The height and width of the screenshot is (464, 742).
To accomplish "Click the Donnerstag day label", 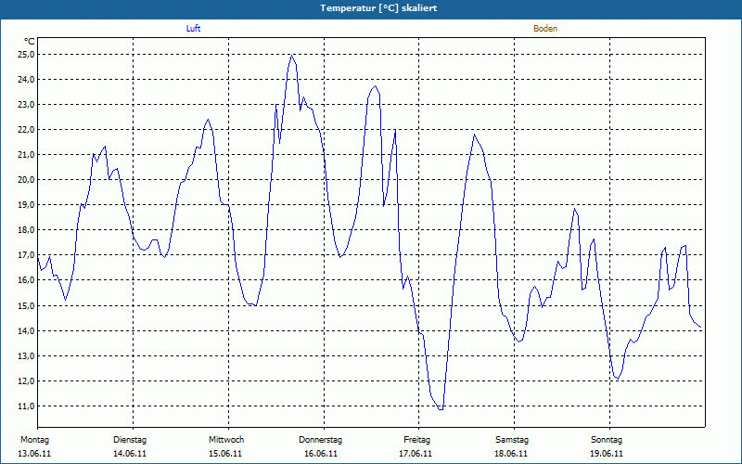I will 320,440.
